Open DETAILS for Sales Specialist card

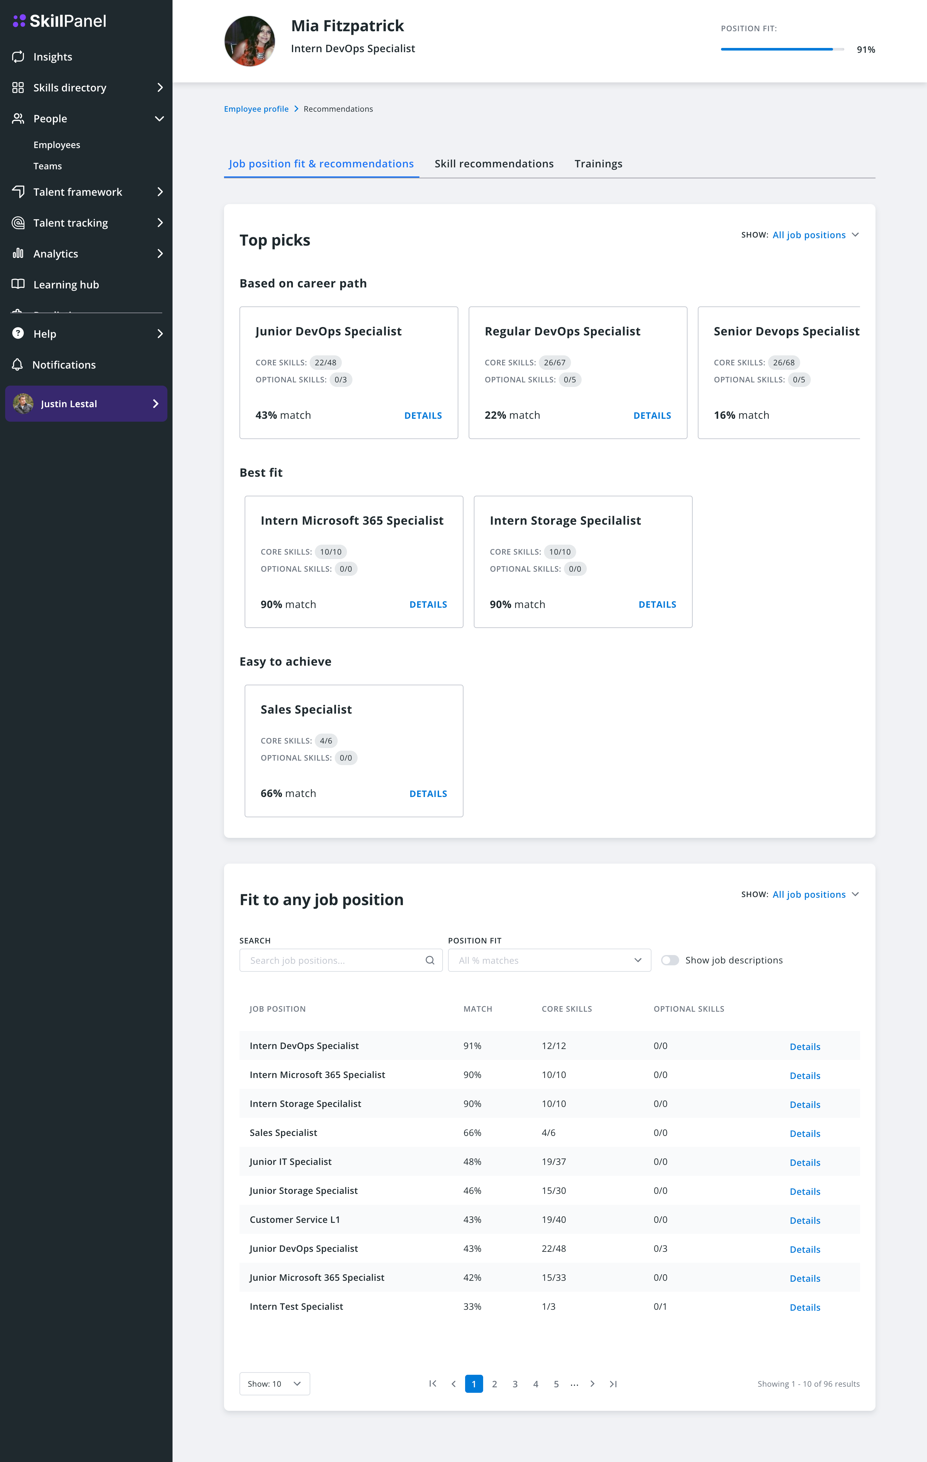pos(428,793)
